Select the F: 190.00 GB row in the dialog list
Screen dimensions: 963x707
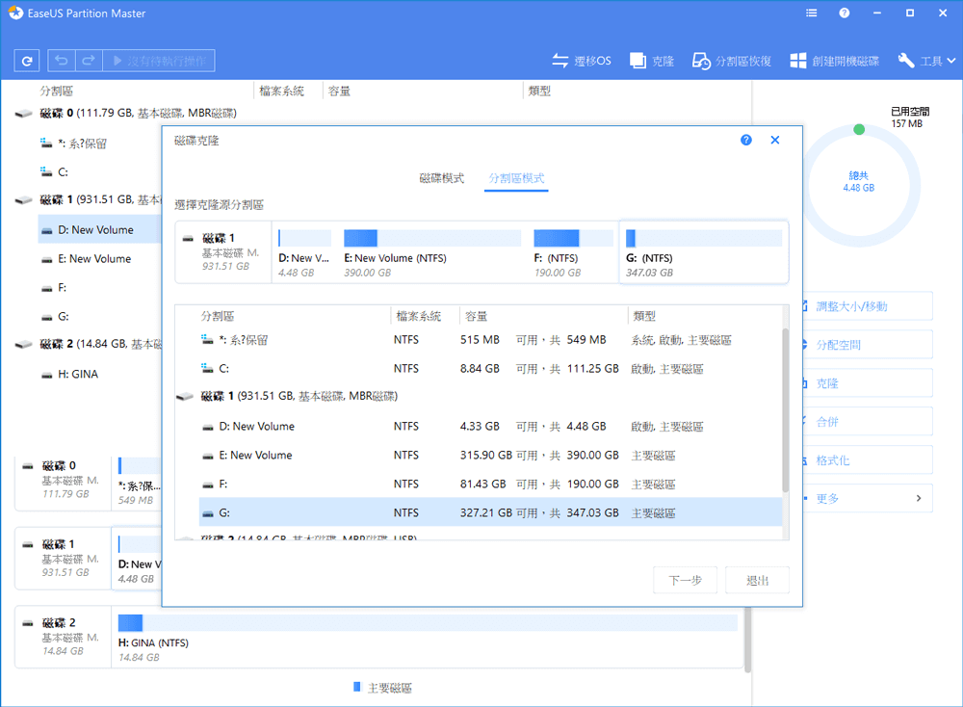[x=491, y=484]
